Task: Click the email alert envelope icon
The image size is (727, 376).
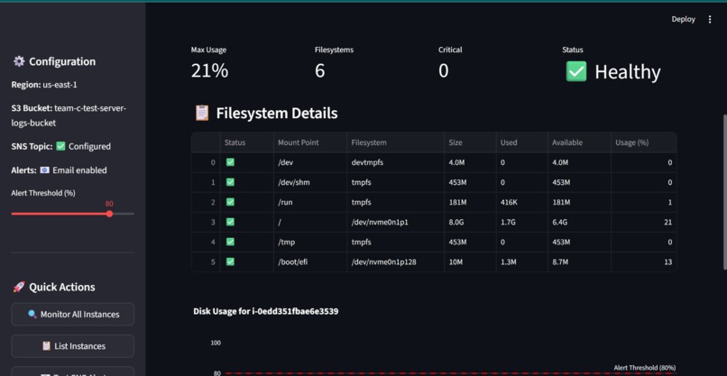Action: 44,170
